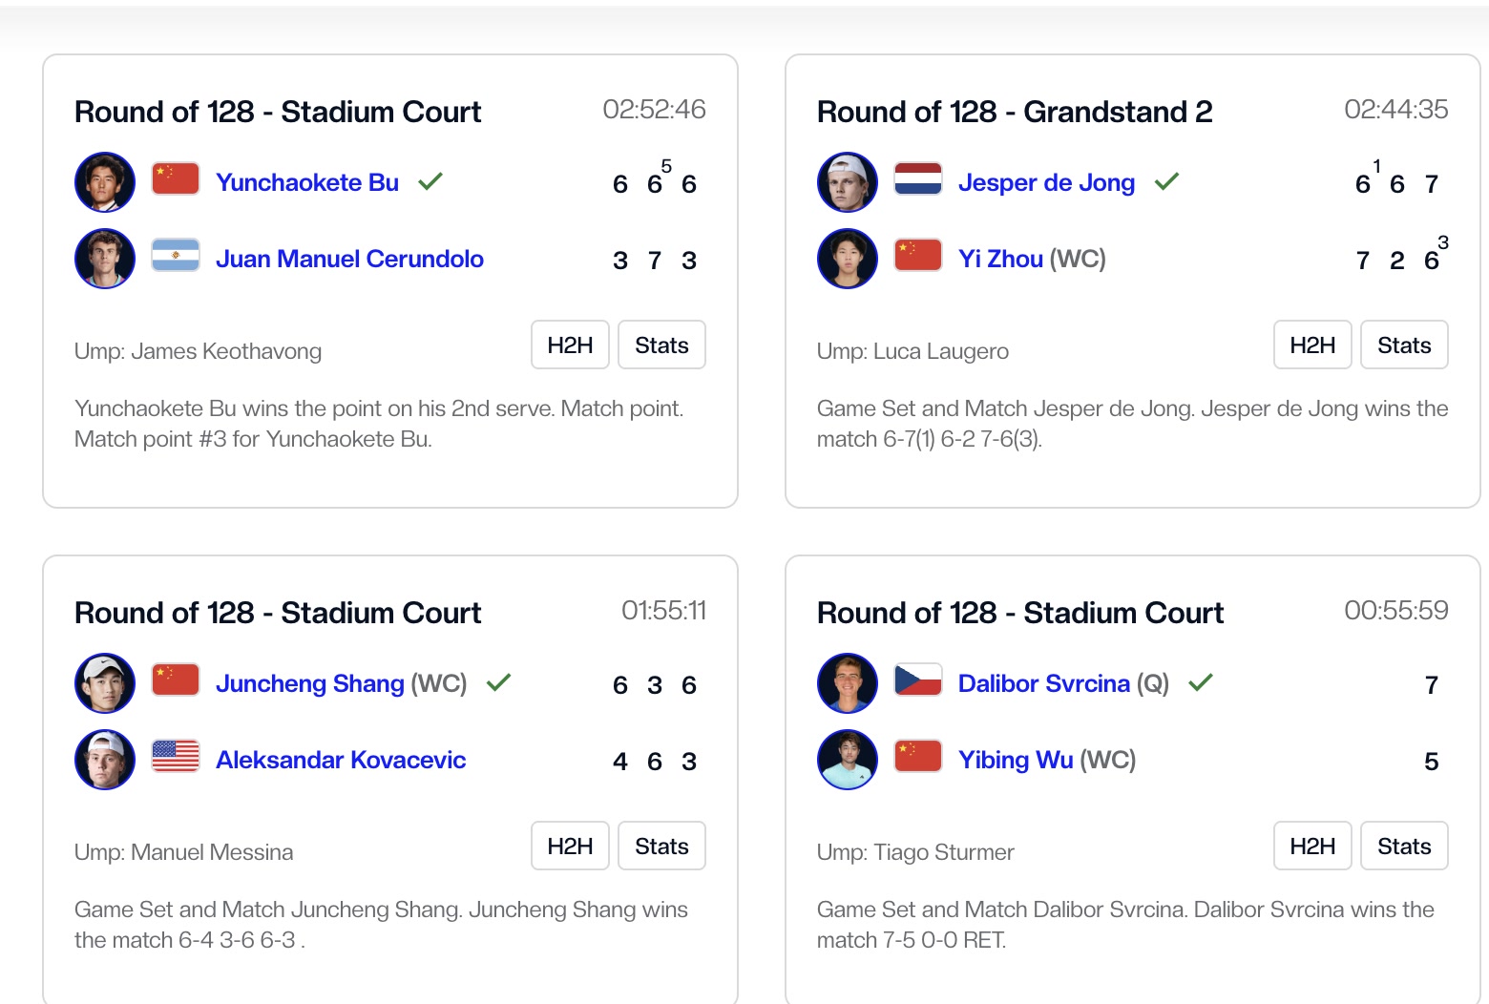Open Juan Manuel Cerundolo profile link
The image size is (1489, 1004).
click(x=349, y=259)
